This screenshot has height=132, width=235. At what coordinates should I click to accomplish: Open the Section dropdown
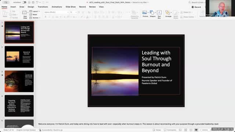[x=35, y=18]
